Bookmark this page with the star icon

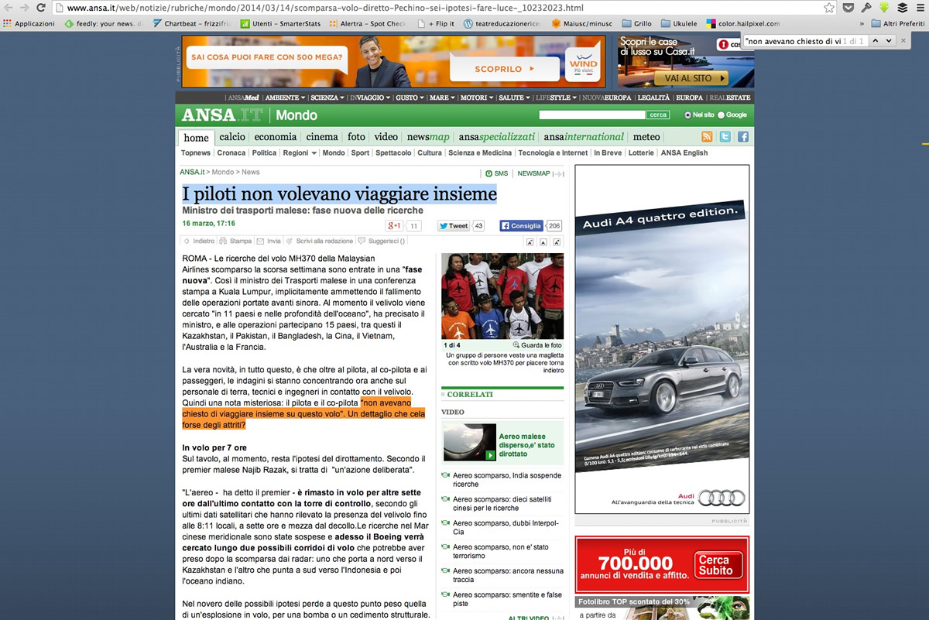pyautogui.click(x=829, y=8)
